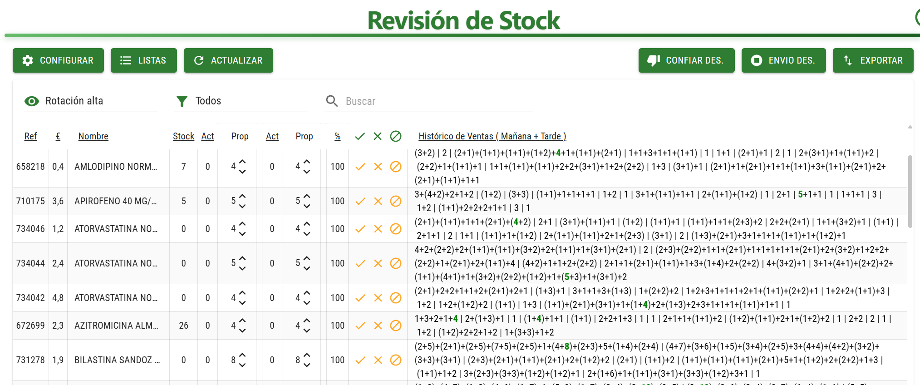Block row 734042 Atorvastatina forbidden icon
Viewport: 920px width, 385px height.
point(396,298)
